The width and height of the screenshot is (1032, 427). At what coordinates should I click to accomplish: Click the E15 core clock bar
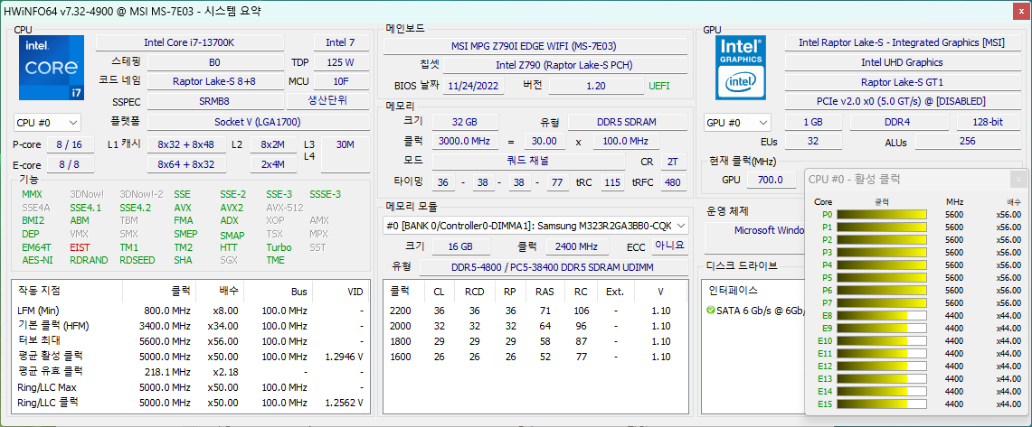pos(881,404)
